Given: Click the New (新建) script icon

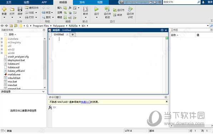Looking at the screenshot, I should (4, 9).
